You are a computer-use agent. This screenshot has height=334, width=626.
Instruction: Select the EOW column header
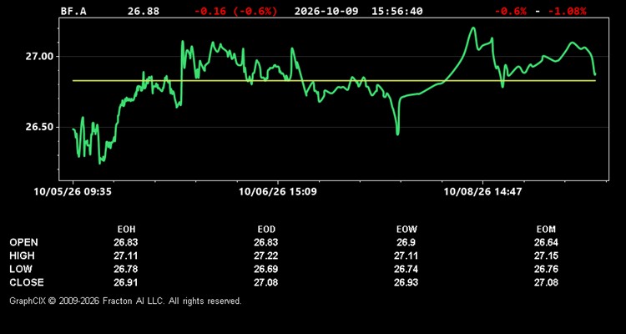(x=406, y=230)
